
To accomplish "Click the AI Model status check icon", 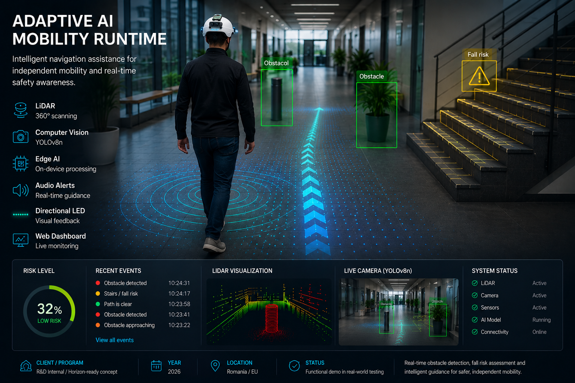I will pyautogui.click(x=475, y=320).
